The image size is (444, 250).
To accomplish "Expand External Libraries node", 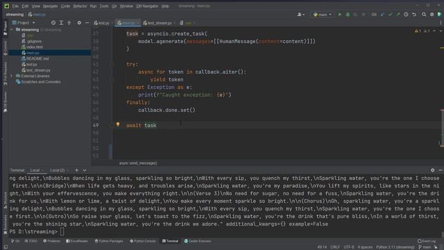I will 12,76.
